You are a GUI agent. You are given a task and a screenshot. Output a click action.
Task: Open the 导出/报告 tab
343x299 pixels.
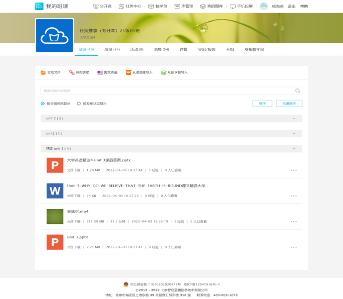point(206,50)
